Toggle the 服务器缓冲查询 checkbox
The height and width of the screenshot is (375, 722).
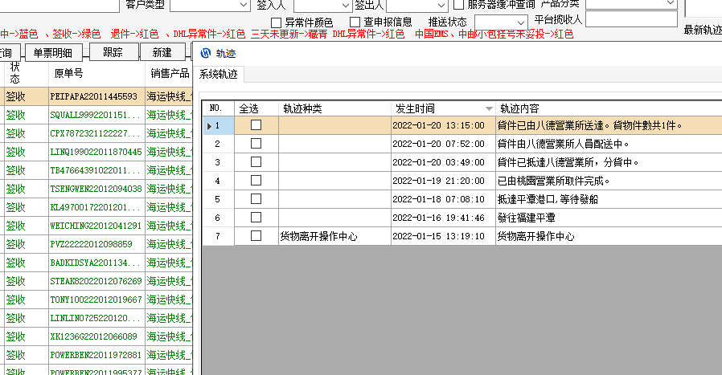pos(458,5)
